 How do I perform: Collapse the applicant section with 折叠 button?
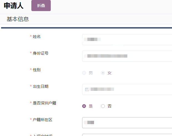[x=41, y=6]
